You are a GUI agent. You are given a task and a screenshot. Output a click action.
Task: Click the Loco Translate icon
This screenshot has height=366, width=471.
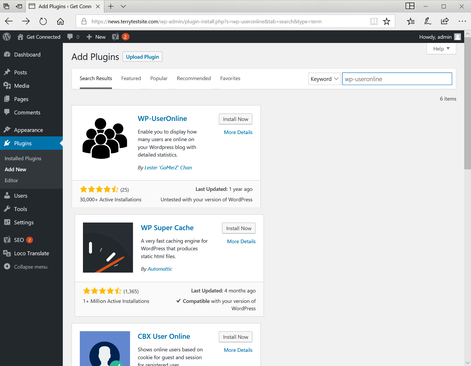[x=7, y=253]
